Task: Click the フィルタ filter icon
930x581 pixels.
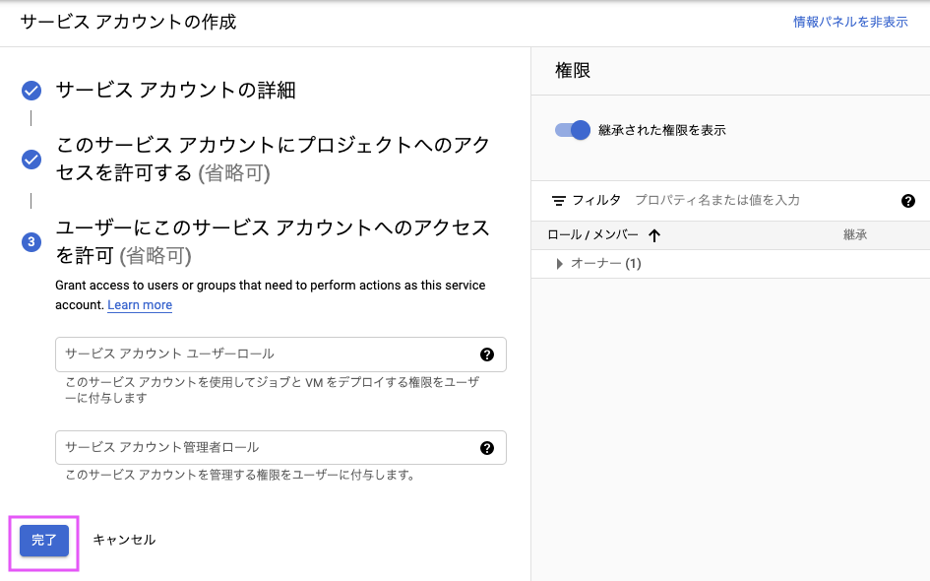Action: point(559,201)
